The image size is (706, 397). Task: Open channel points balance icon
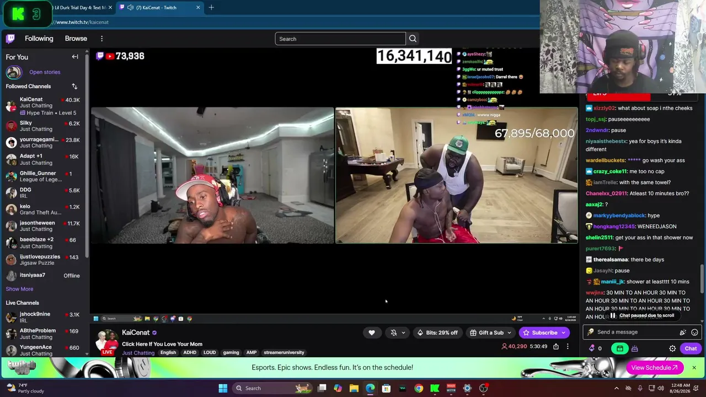pos(592,348)
